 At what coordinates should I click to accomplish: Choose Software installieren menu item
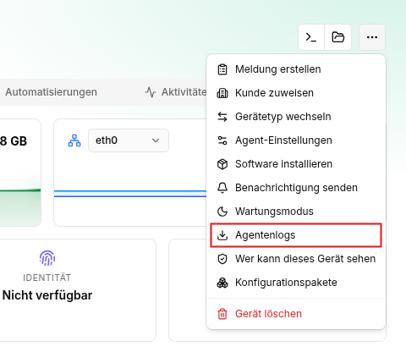coord(296,164)
